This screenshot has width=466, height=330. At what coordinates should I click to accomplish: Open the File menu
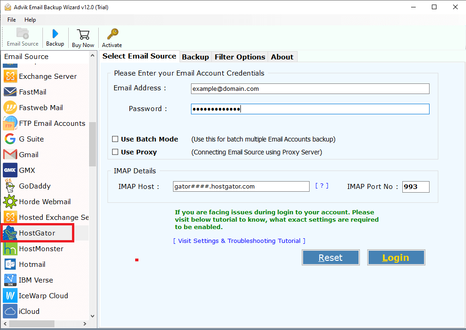12,19
